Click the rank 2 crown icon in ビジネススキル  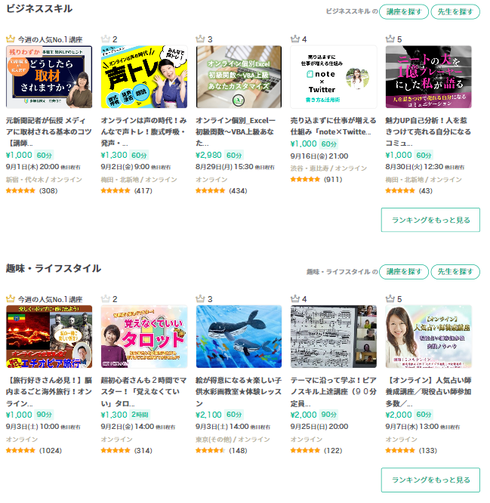coord(106,39)
